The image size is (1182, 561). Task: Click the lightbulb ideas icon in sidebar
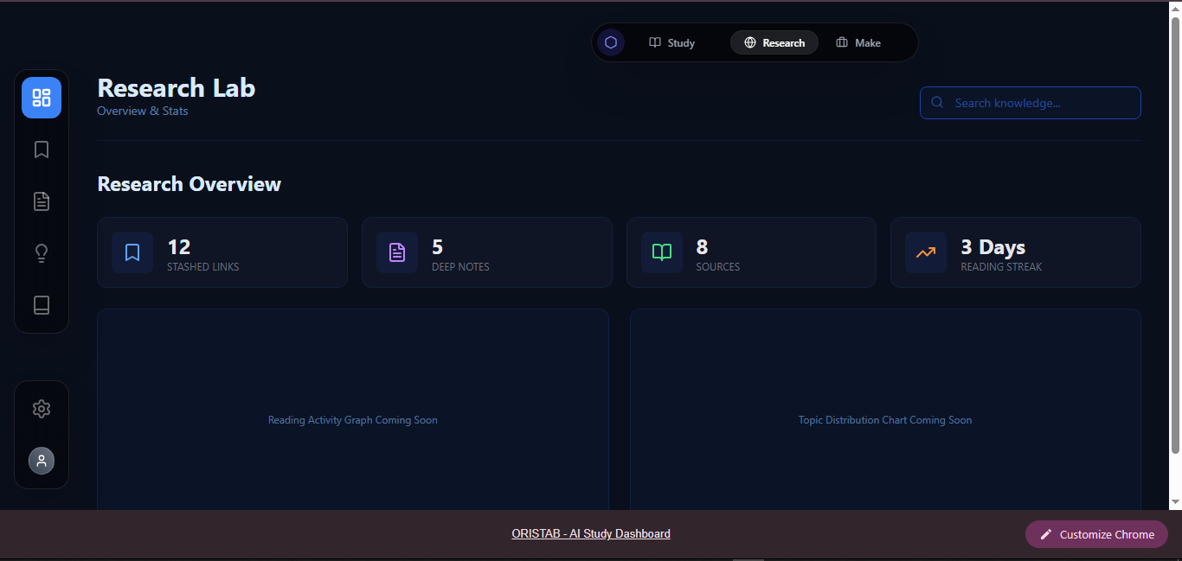tap(42, 253)
